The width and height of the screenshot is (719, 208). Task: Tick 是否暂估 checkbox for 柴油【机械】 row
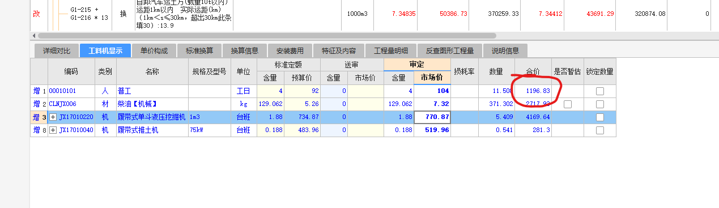point(568,104)
